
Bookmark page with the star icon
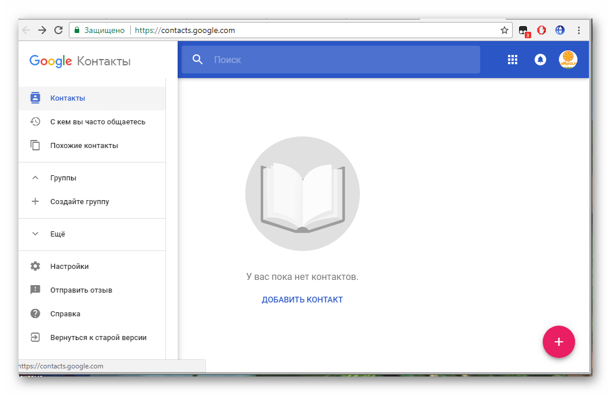tap(504, 30)
